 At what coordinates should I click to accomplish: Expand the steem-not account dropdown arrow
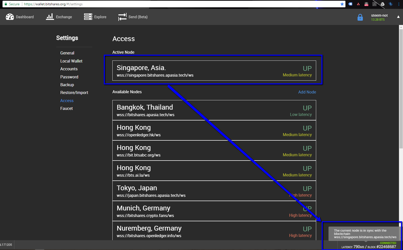click(398, 17)
